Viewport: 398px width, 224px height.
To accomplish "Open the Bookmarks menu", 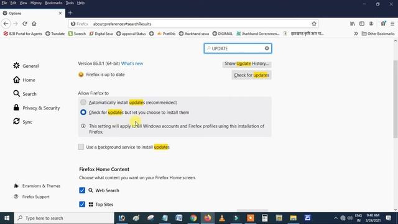I will point(53,3).
